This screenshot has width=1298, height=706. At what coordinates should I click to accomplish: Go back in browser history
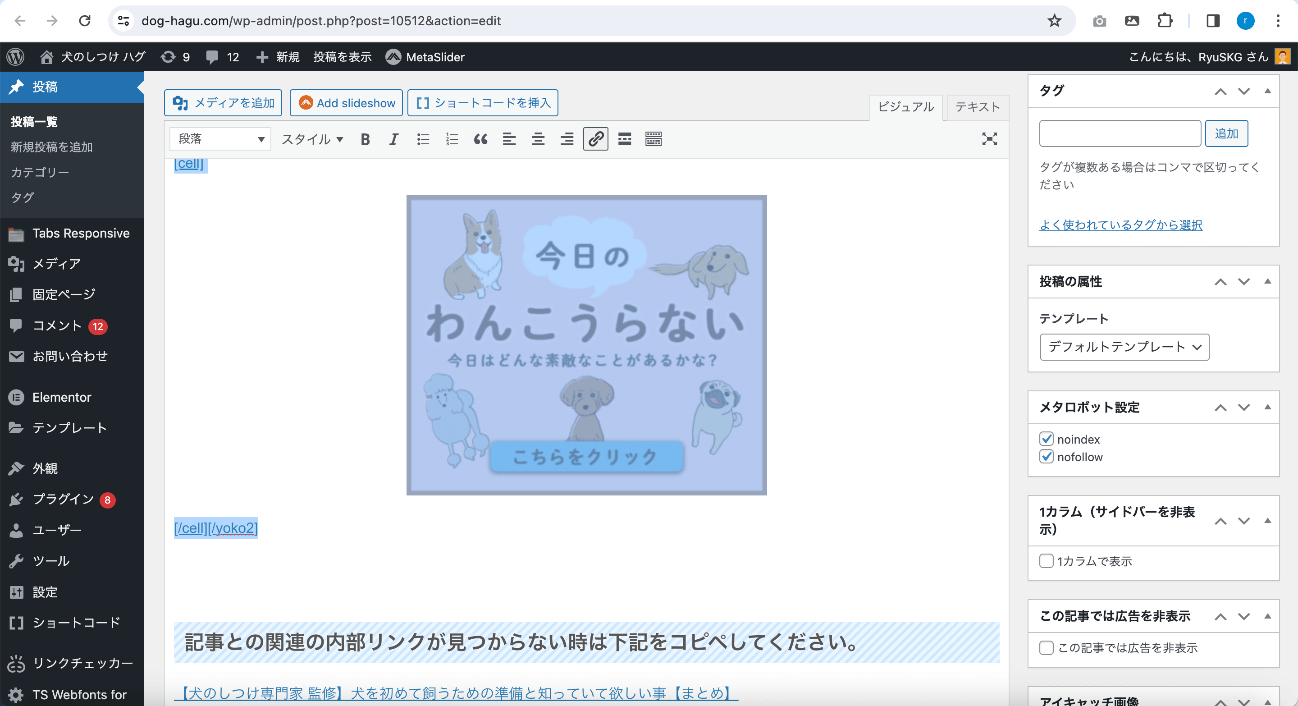coord(20,21)
